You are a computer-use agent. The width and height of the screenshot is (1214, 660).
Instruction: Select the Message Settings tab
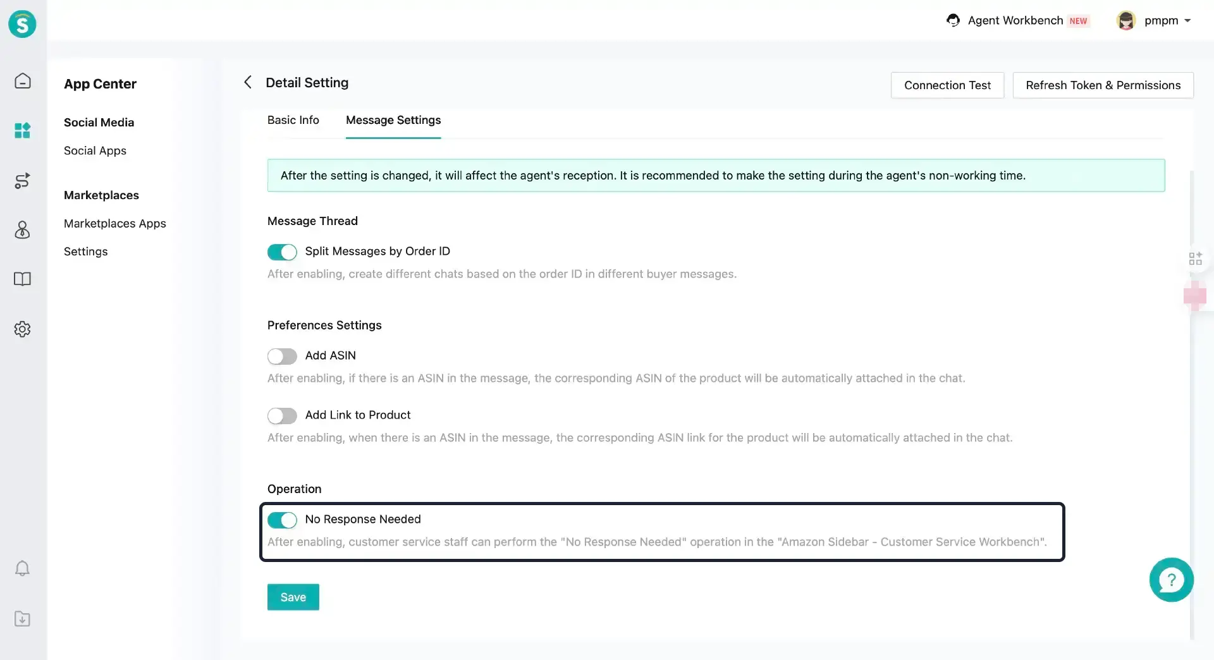point(393,120)
